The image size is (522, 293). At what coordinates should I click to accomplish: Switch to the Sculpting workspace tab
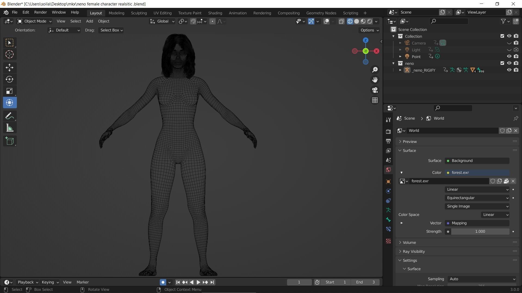click(139, 13)
